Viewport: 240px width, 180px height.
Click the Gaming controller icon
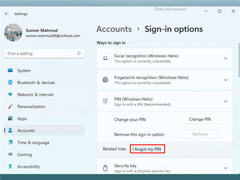point(10,155)
